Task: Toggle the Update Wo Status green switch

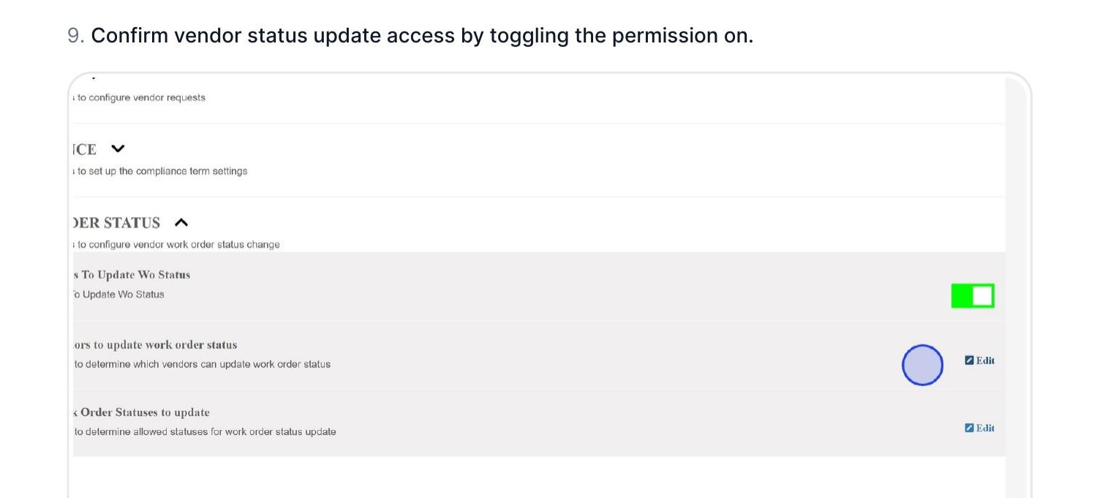Action: 972,295
